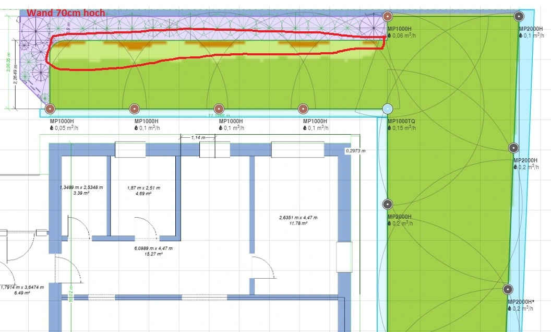551x332 pixels.
Task: Click the water drop icon next to 0,15 m³/h
Action: coord(389,128)
